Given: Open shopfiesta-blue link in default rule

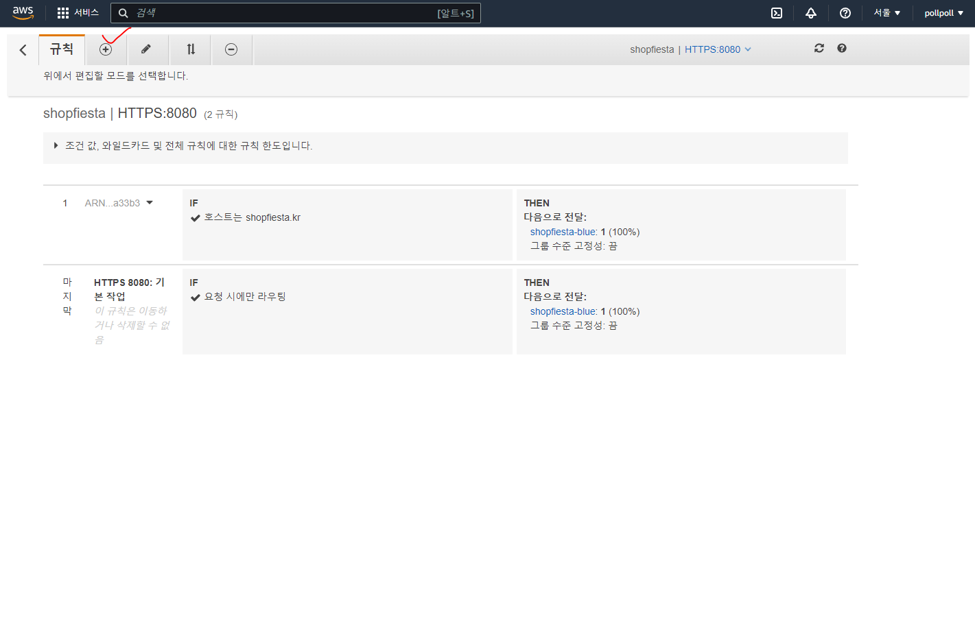Looking at the screenshot, I should coord(563,311).
